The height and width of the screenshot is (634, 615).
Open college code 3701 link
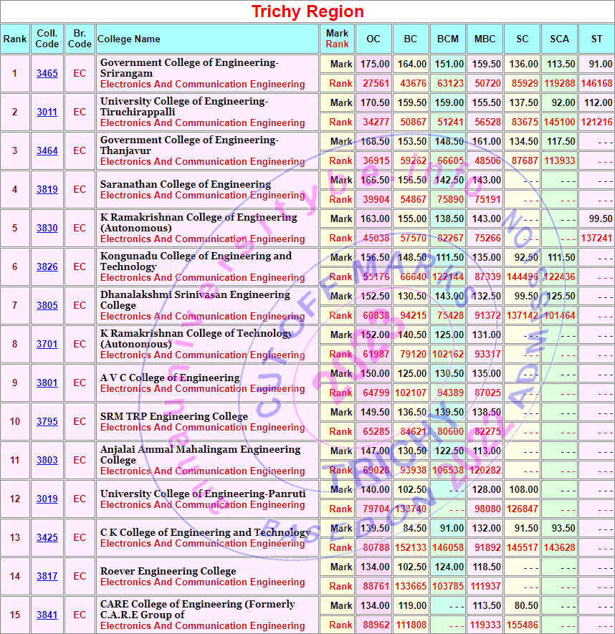pos(47,345)
